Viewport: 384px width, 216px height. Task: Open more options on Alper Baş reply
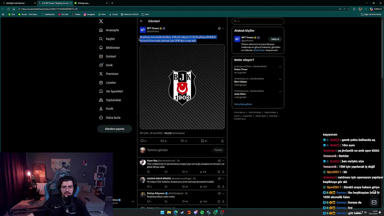tap(223, 161)
